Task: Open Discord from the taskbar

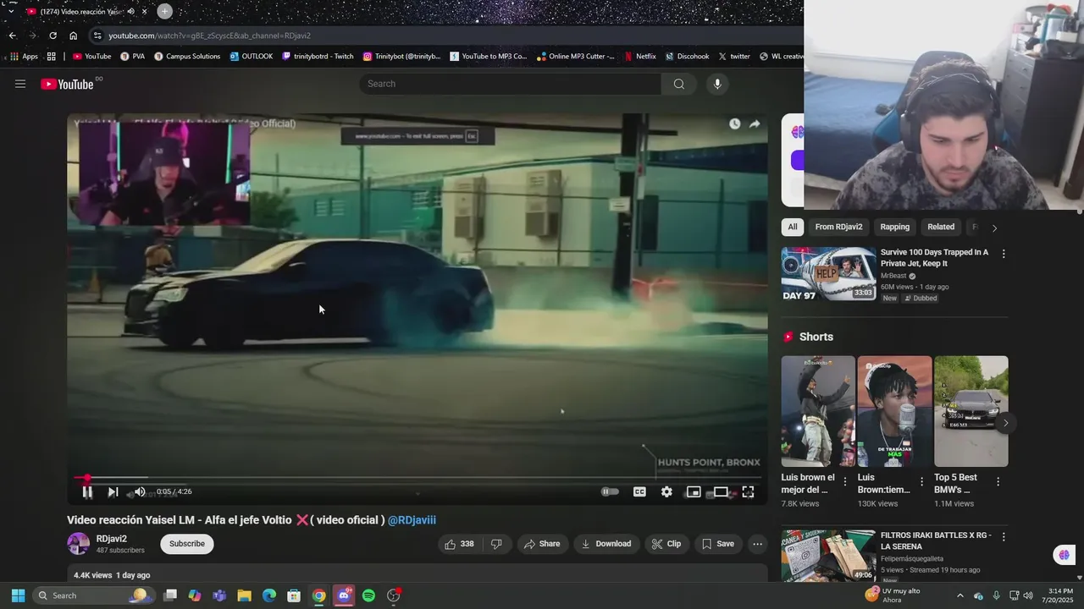Action: 344,595
